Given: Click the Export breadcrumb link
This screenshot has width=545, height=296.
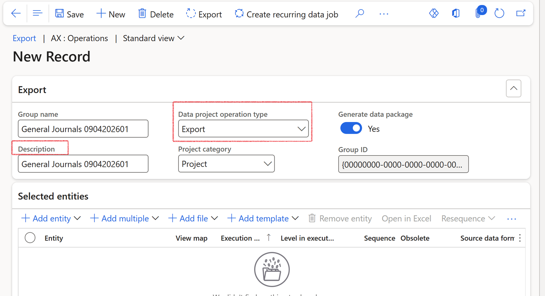Looking at the screenshot, I should [x=24, y=38].
